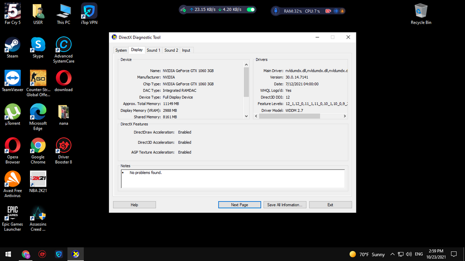
Task: Switch to the Sound 1 tab
Action: [x=153, y=50]
